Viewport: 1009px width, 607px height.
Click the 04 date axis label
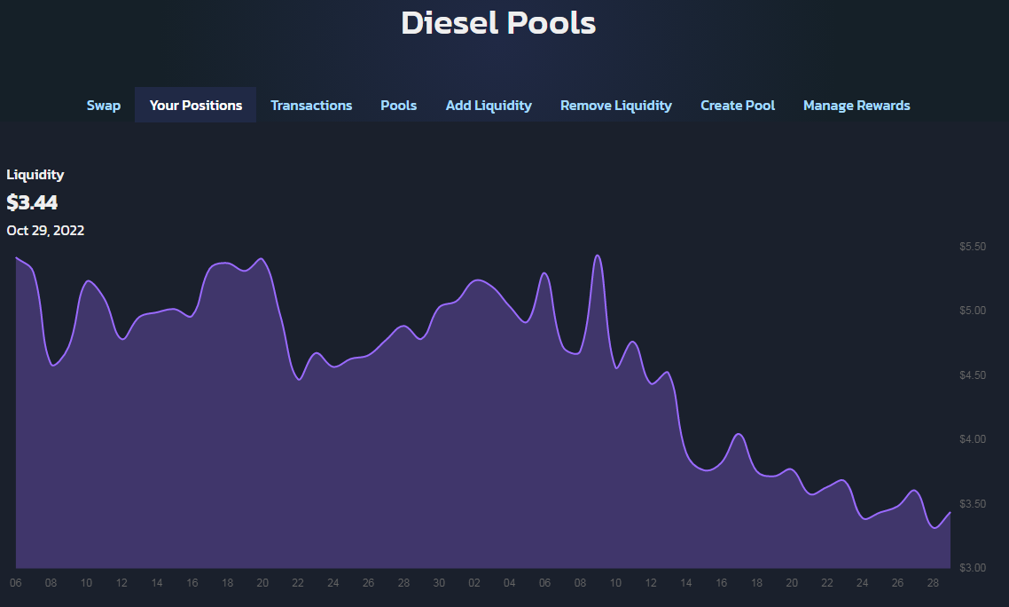[x=510, y=582]
